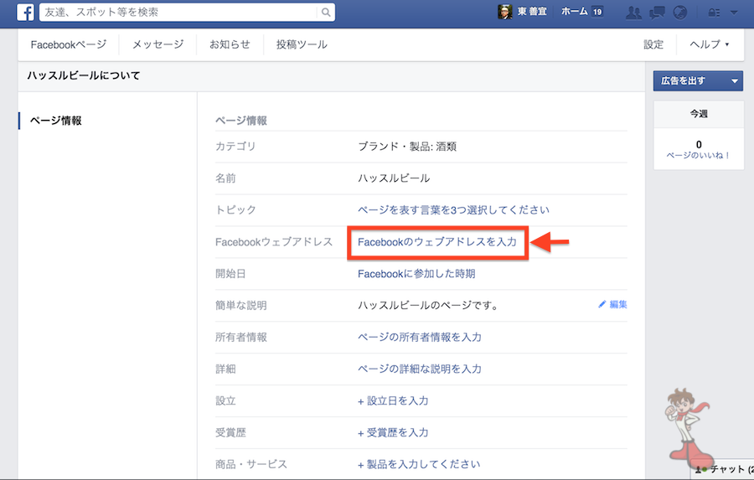Click the profile picture thumbnail
The image size is (754, 480).
point(505,12)
